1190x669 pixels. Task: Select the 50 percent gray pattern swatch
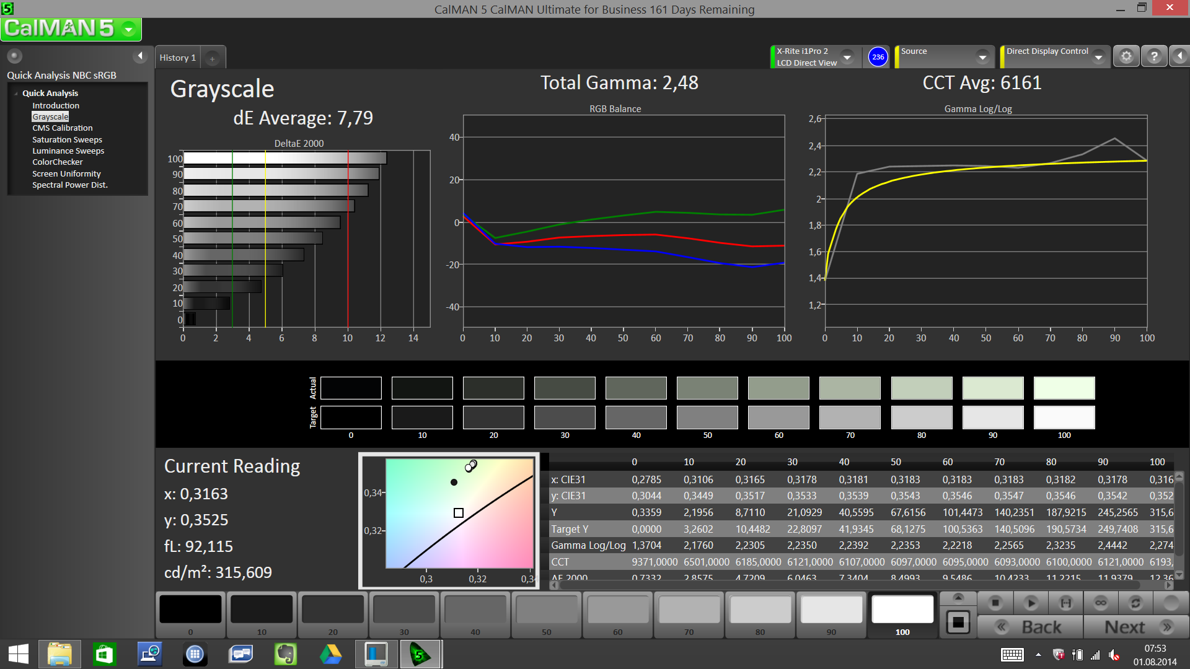pos(546,610)
